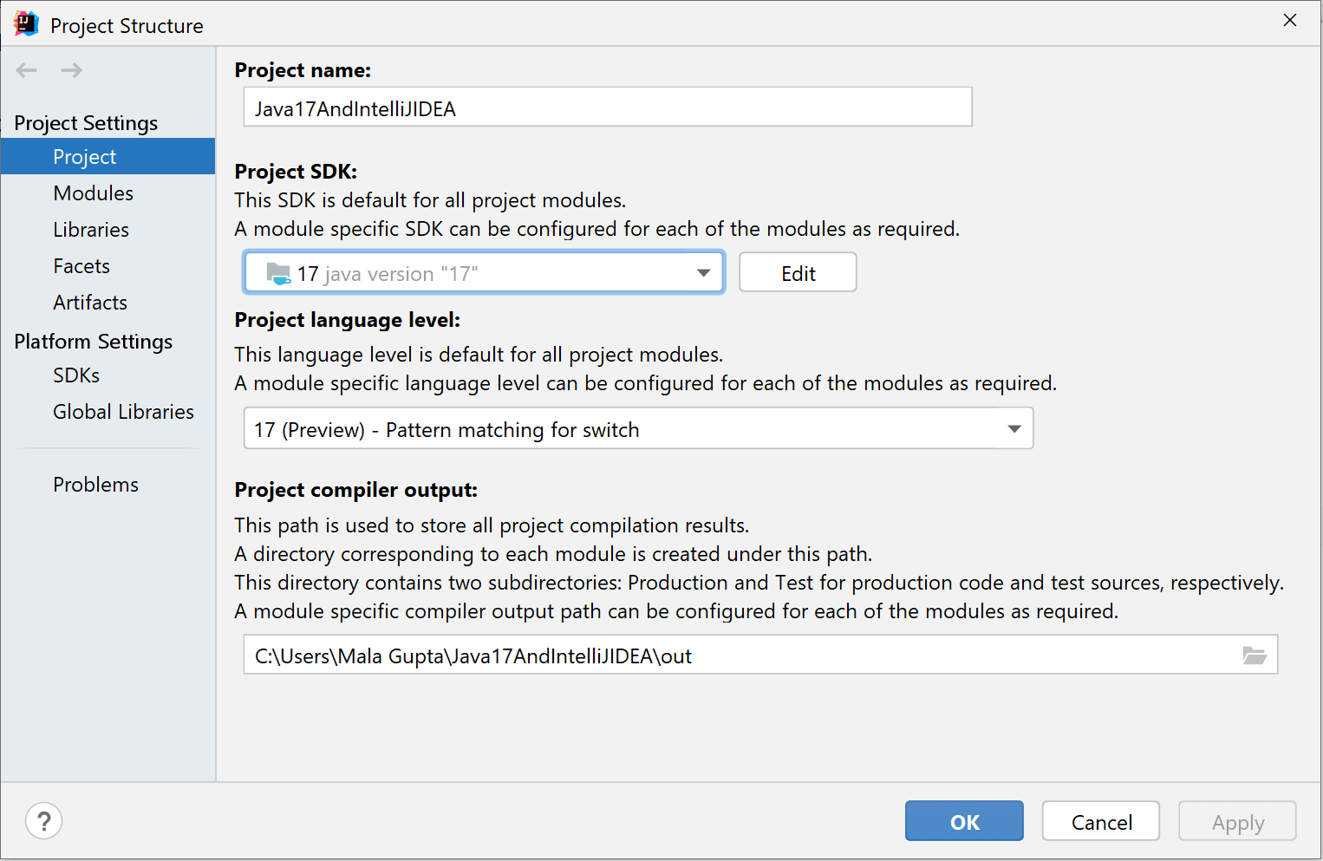The image size is (1323, 861).
Task: Click inside the Project name text field
Action: (607, 107)
